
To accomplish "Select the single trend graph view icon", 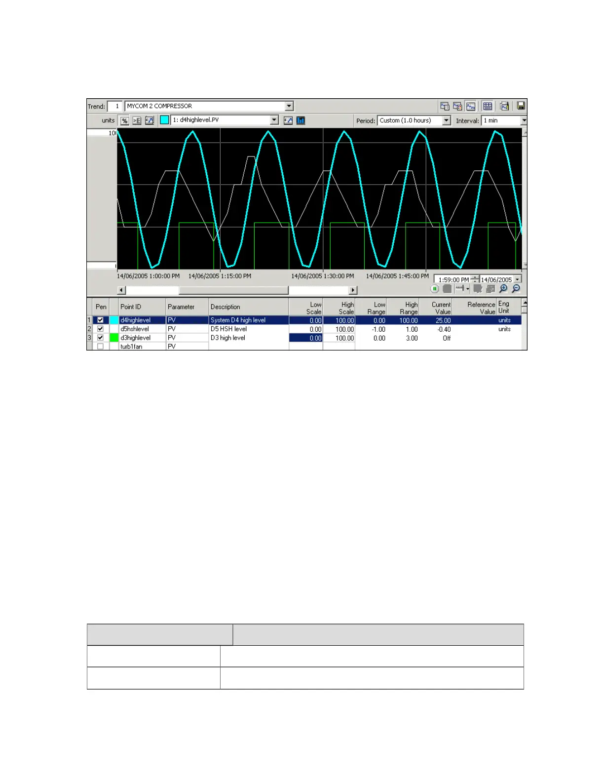I will coord(471,106).
